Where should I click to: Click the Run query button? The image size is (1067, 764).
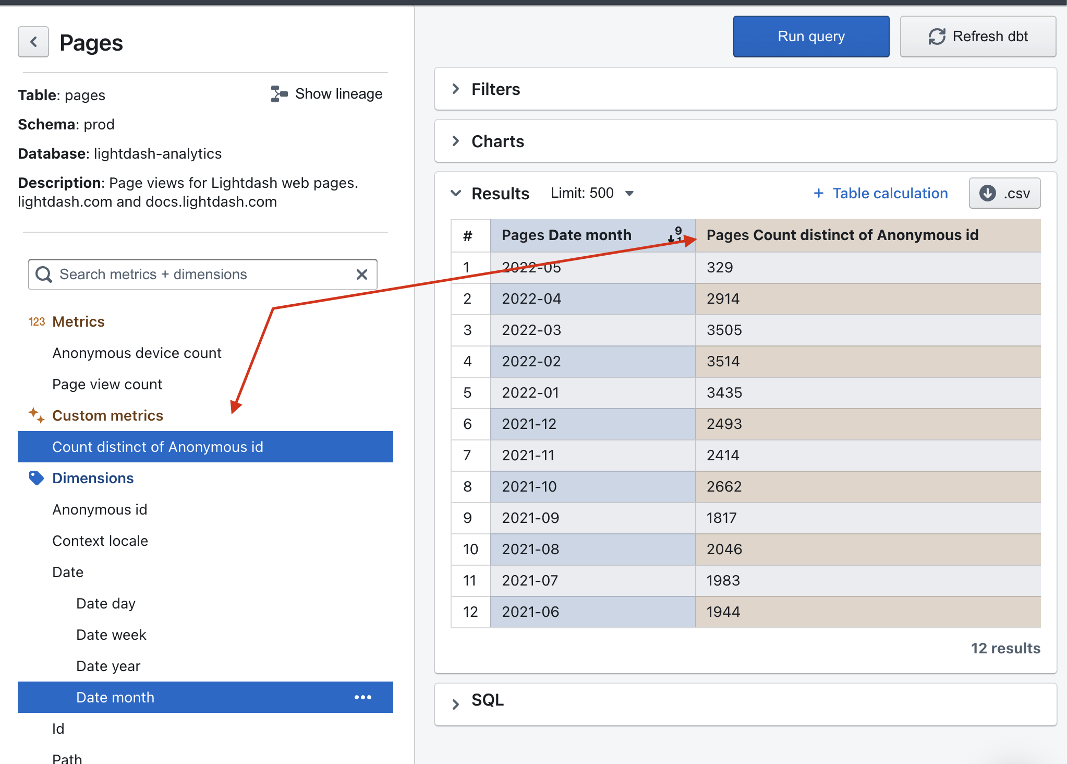click(811, 37)
